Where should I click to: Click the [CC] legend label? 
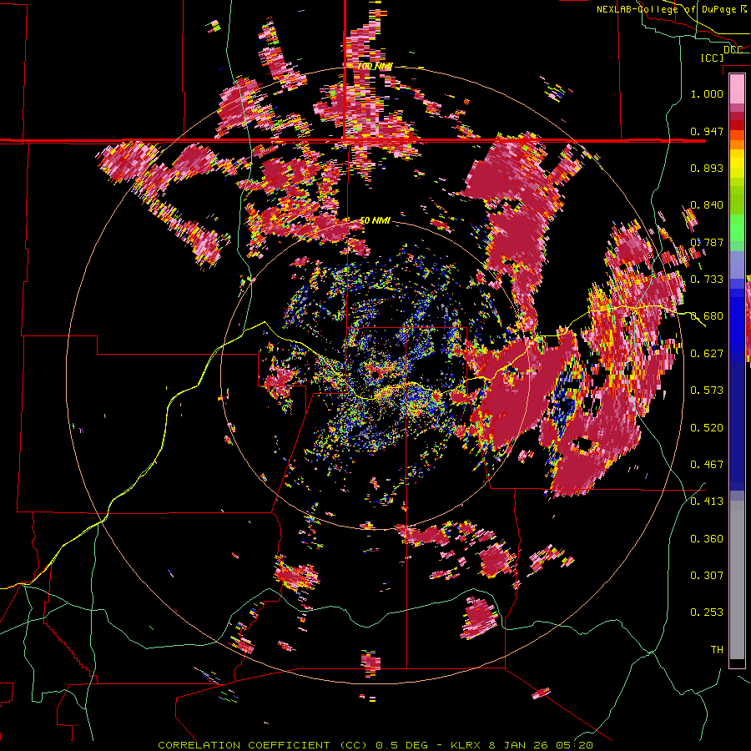pyautogui.click(x=712, y=58)
